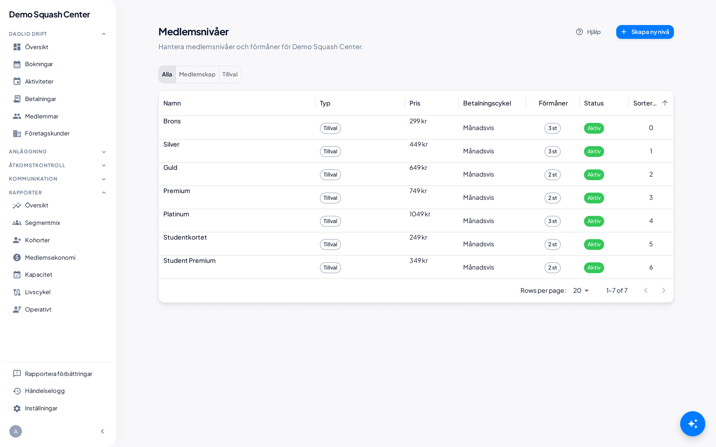Click the sort arrow in Sortering column
Screen dimensions: 716x447
(665, 103)
